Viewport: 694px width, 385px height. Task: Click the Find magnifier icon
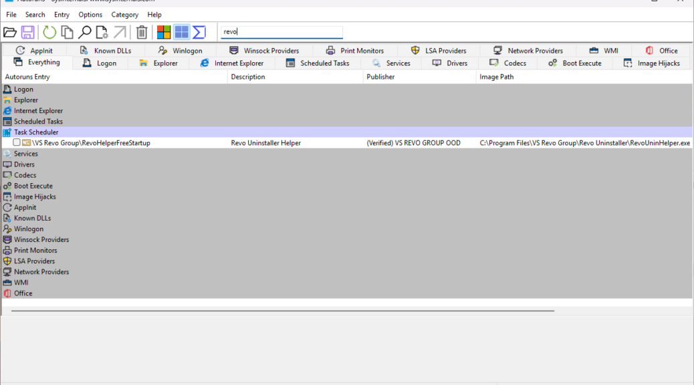click(84, 32)
